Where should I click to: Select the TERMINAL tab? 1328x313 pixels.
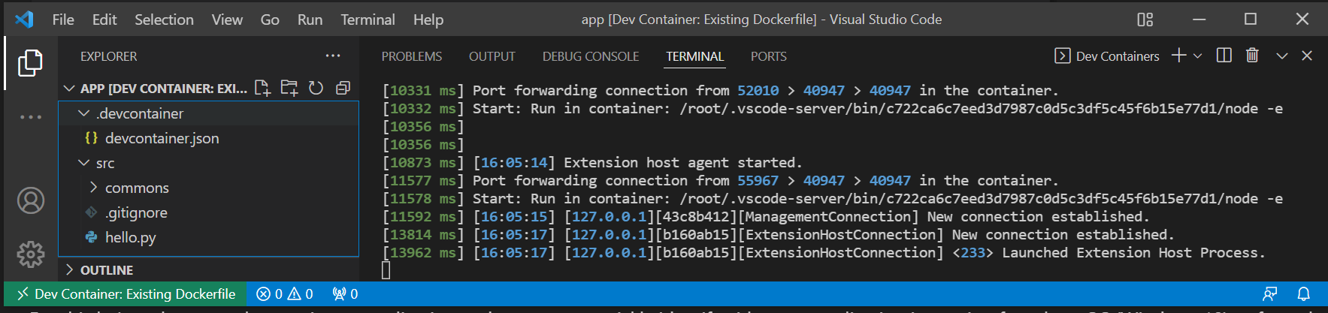694,56
